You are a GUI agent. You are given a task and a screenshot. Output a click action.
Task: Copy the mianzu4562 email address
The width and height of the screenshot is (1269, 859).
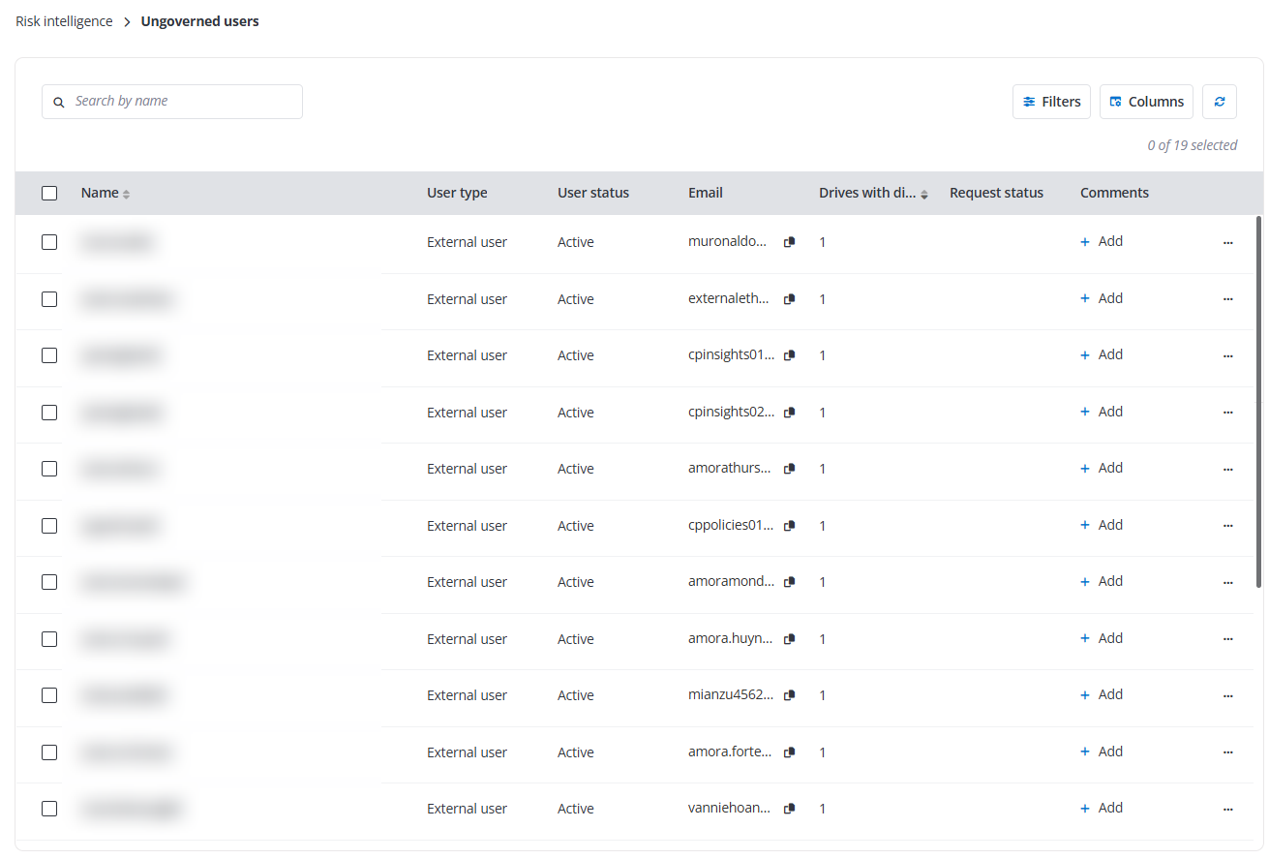tap(789, 695)
